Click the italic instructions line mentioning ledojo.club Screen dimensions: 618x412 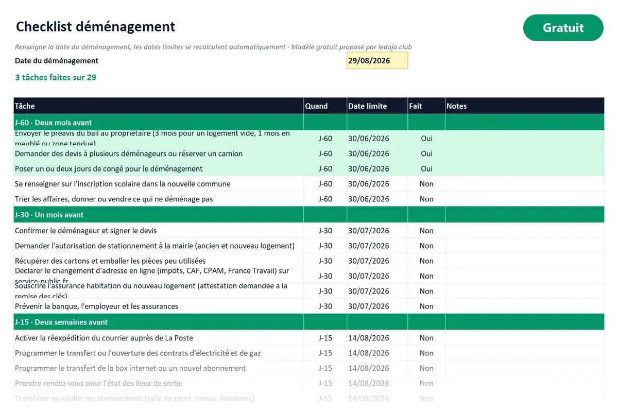(213, 47)
